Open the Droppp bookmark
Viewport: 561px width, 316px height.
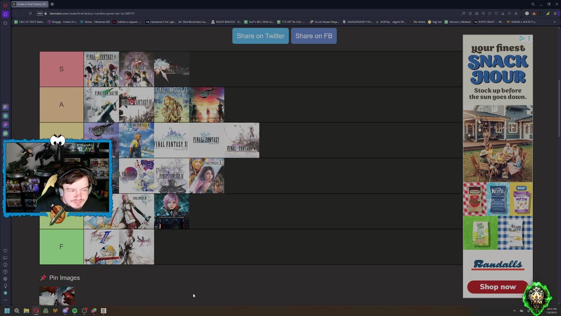pos(62,22)
